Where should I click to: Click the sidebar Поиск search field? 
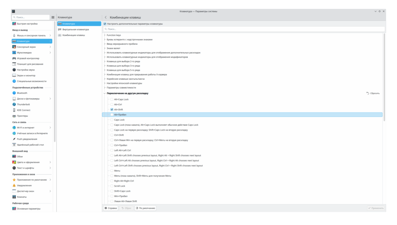click(x=31, y=17)
